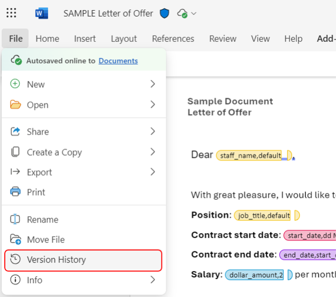The width and height of the screenshot is (336, 297).
Task: Click the Move File folder icon
Action: (x=15, y=240)
